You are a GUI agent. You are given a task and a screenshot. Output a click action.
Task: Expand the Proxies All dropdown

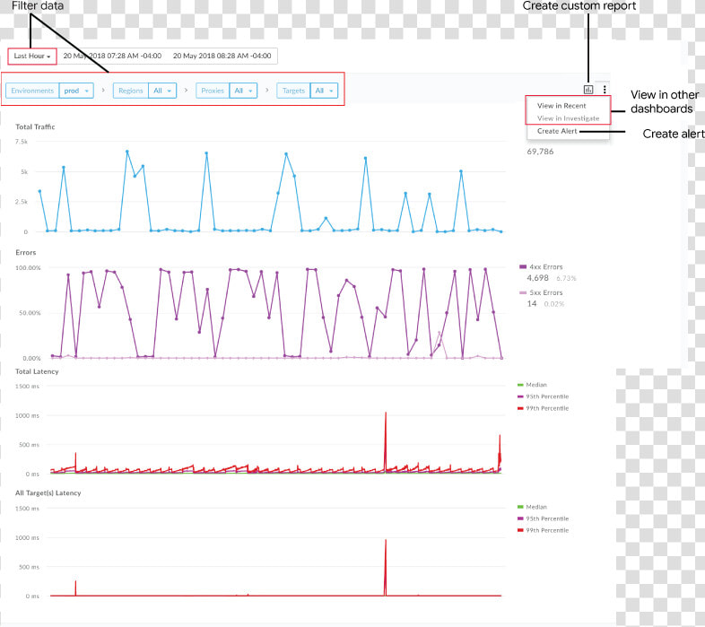coord(243,91)
